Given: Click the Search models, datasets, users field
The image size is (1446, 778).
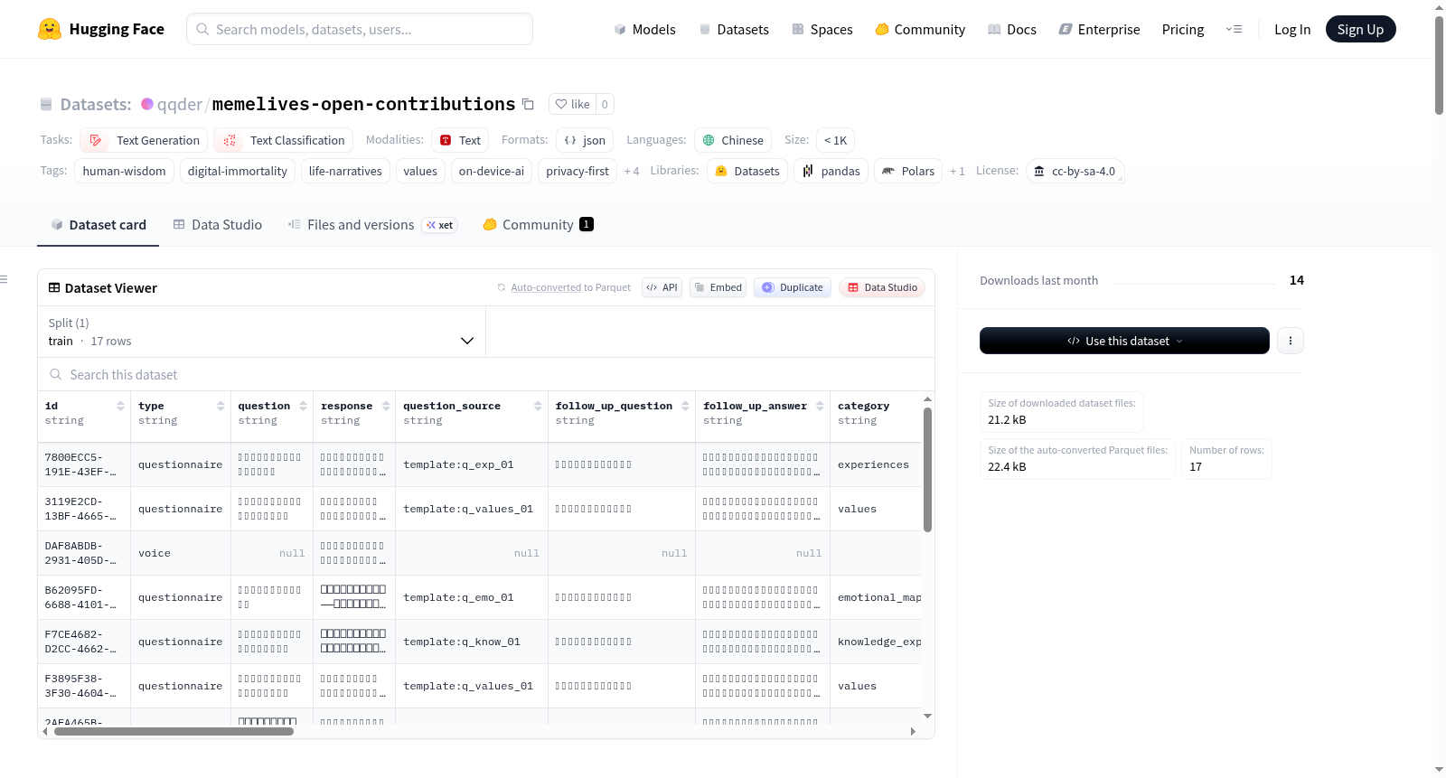Looking at the screenshot, I should [x=360, y=29].
